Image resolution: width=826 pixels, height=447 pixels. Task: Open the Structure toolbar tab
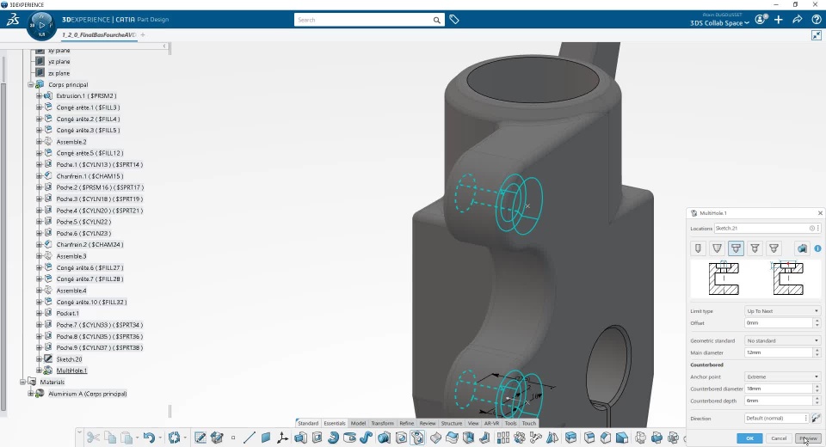[452, 423]
